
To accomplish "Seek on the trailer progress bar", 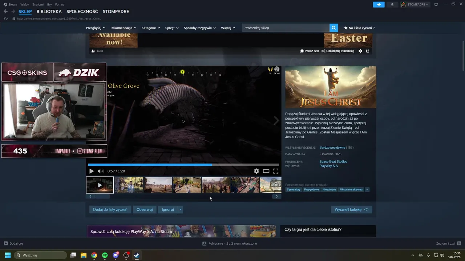I will pyautogui.click(x=183, y=165).
